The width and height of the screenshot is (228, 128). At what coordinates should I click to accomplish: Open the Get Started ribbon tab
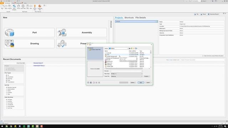[7, 3]
